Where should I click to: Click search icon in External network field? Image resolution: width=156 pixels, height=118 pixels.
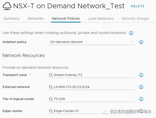tap(51, 87)
